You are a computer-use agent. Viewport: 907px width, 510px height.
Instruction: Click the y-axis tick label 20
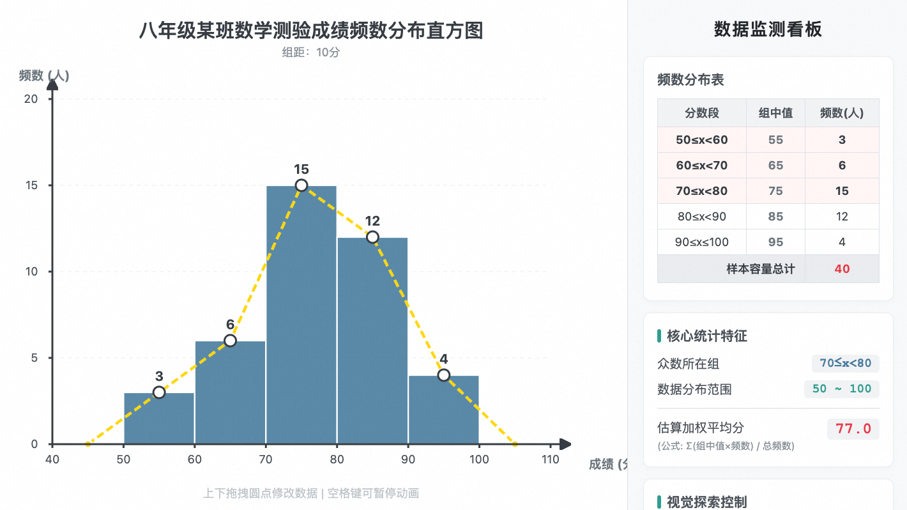[x=31, y=99]
